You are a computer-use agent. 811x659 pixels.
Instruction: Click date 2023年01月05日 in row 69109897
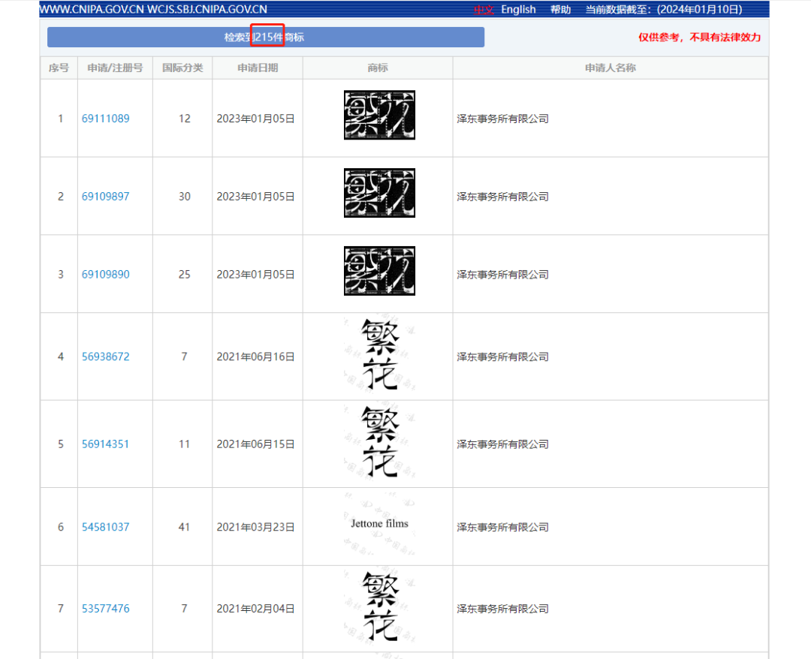tap(255, 197)
